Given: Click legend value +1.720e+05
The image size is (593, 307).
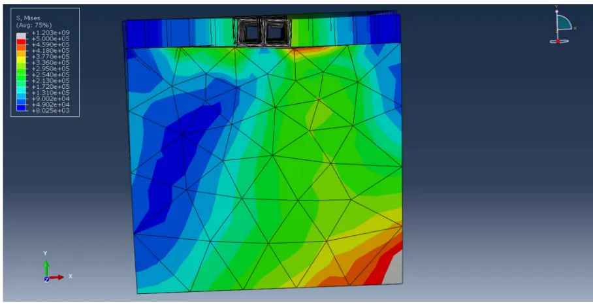Looking at the screenshot, I should point(50,87).
